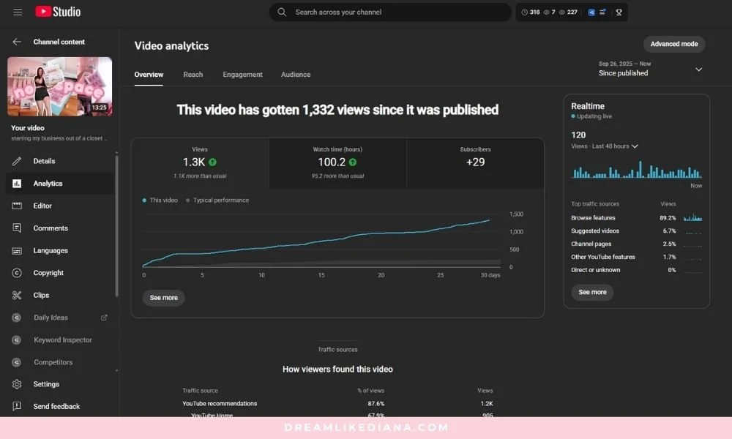Image resolution: width=732 pixels, height=439 pixels.
Task: Click the Clips scissors icon
Action: point(17,296)
